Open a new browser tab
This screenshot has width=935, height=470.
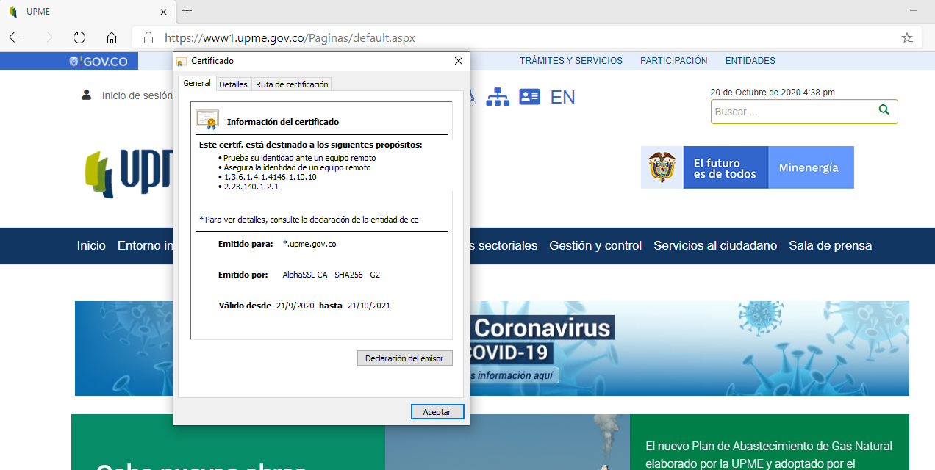coord(187,11)
